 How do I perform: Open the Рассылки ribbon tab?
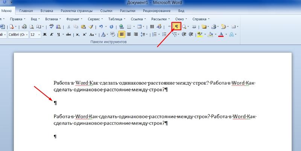pyautogui.click(x=128, y=11)
